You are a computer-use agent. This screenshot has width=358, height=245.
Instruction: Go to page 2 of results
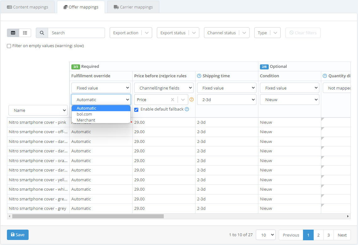pyautogui.click(x=318, y=235)
